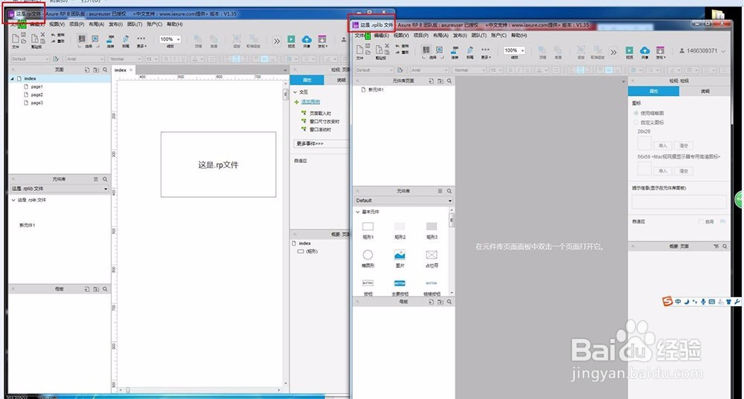Image resolution: width=744 pixels, height=399 pixels.
Task: Switch to Notes tab in right inspector
Action: point(705,91)
